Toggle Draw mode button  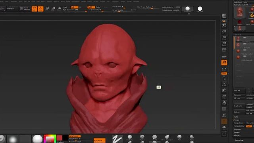(40, 9)
